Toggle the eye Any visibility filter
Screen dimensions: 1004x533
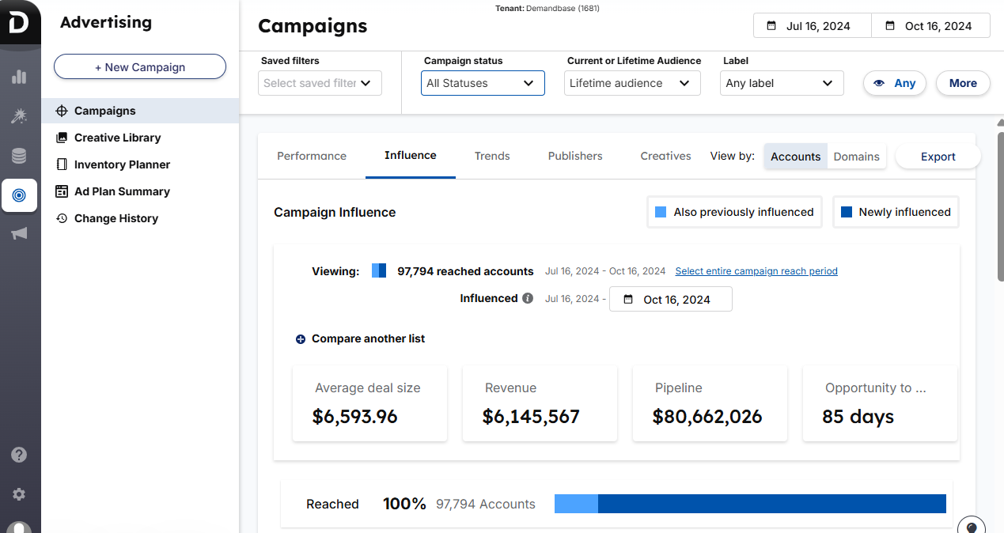[x=895, y=83]
